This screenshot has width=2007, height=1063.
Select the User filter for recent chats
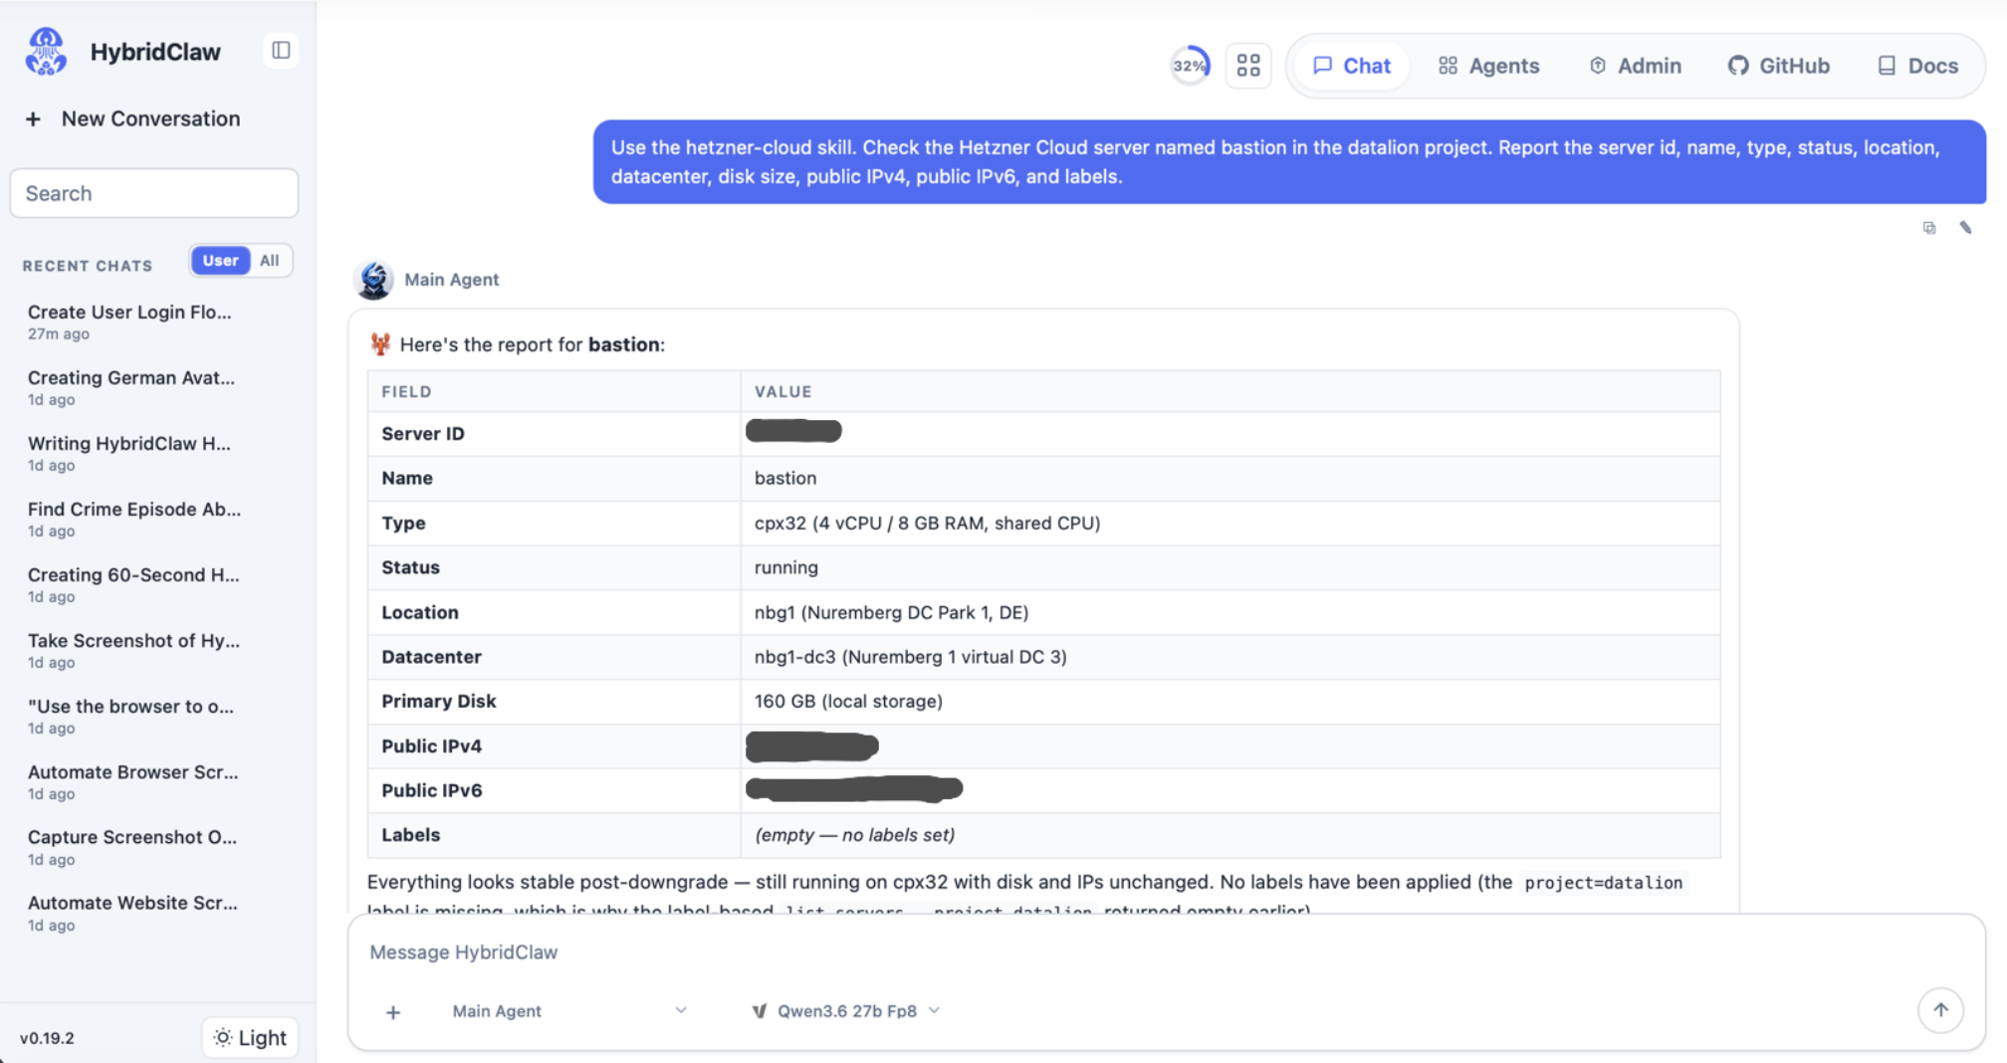(220, 261)
